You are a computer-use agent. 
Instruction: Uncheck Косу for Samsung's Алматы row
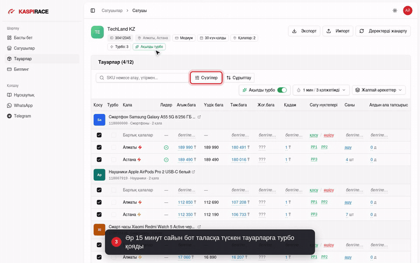click(x=99, y=147)
